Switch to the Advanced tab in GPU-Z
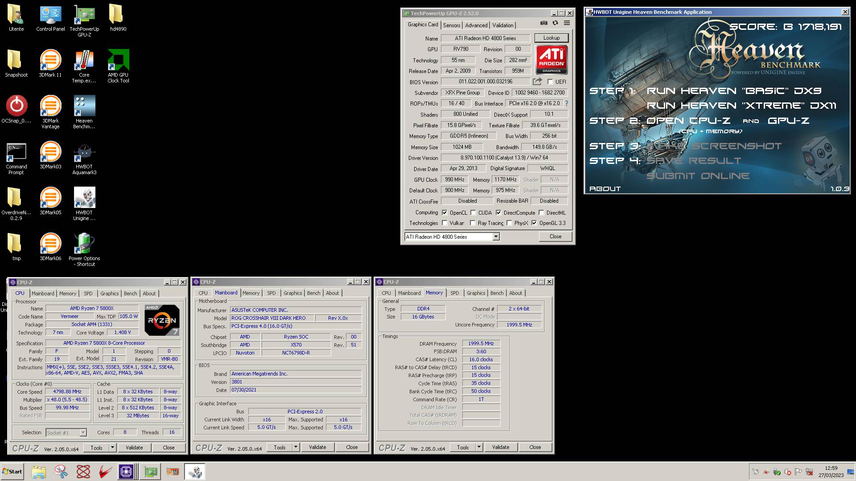856x481 pixels. pyautogui.click(x=476, y=25)
